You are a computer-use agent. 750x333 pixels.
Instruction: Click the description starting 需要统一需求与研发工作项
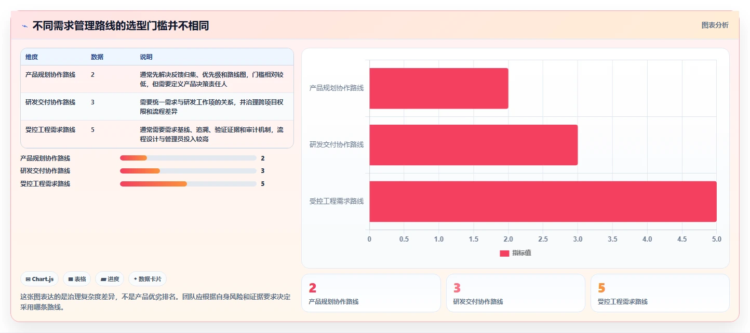[x=212, y=106]
